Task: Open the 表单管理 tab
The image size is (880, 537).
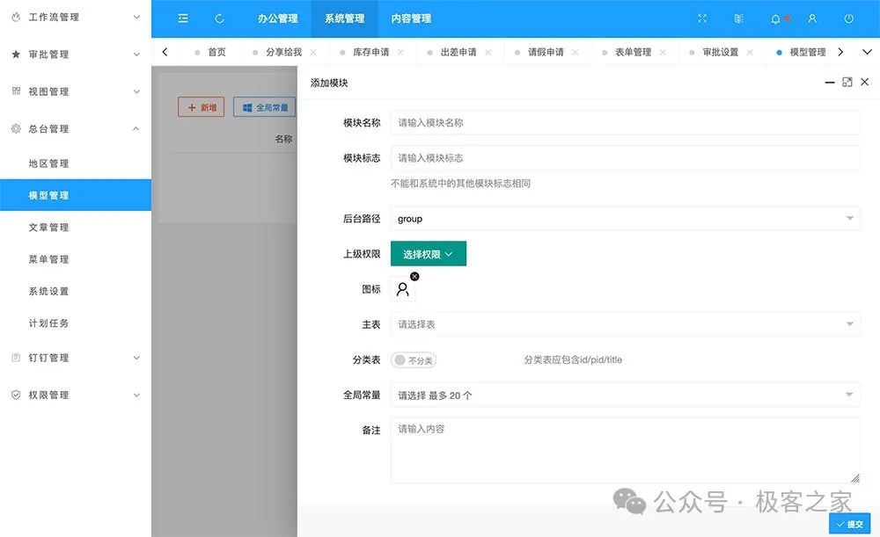Action: (x=633, y=52)
